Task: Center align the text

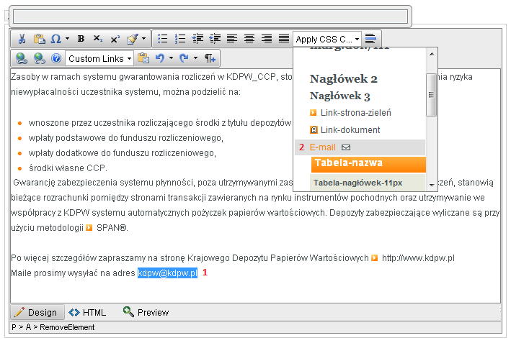Action: (249, 39)
